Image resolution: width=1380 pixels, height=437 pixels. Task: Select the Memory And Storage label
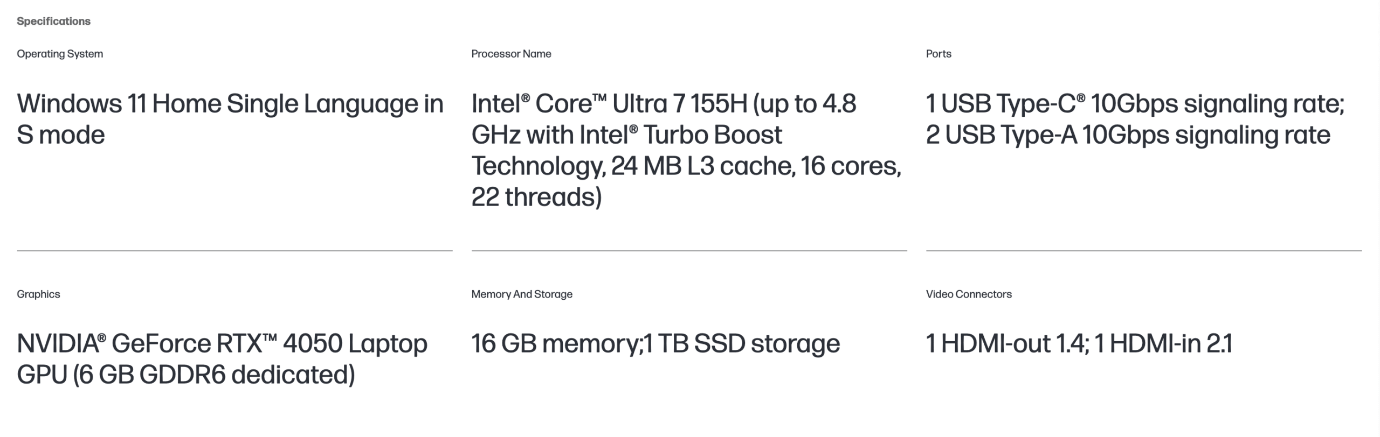point(522,294)
